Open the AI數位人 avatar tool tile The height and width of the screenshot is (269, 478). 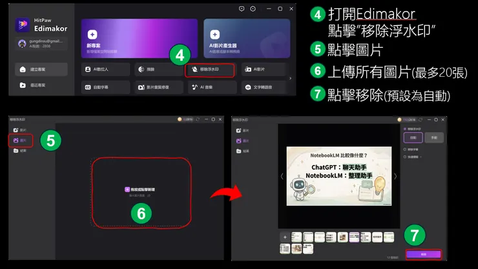(x=105, y=70)
